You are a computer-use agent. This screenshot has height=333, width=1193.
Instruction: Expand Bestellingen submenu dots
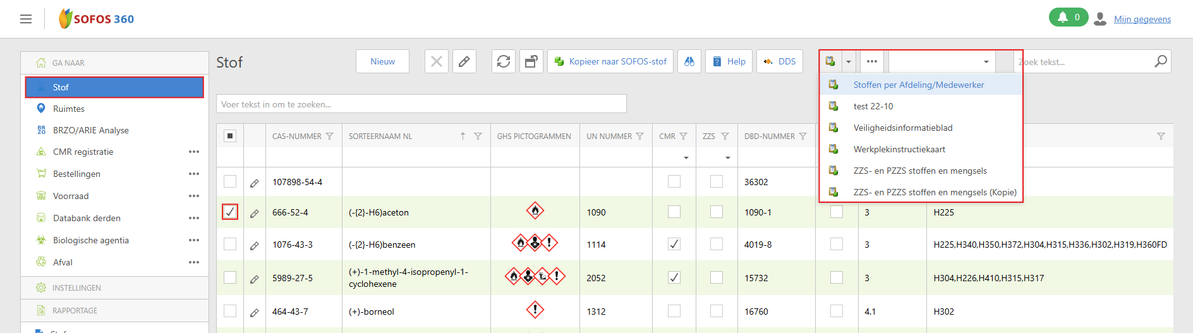tap(194, 174)
